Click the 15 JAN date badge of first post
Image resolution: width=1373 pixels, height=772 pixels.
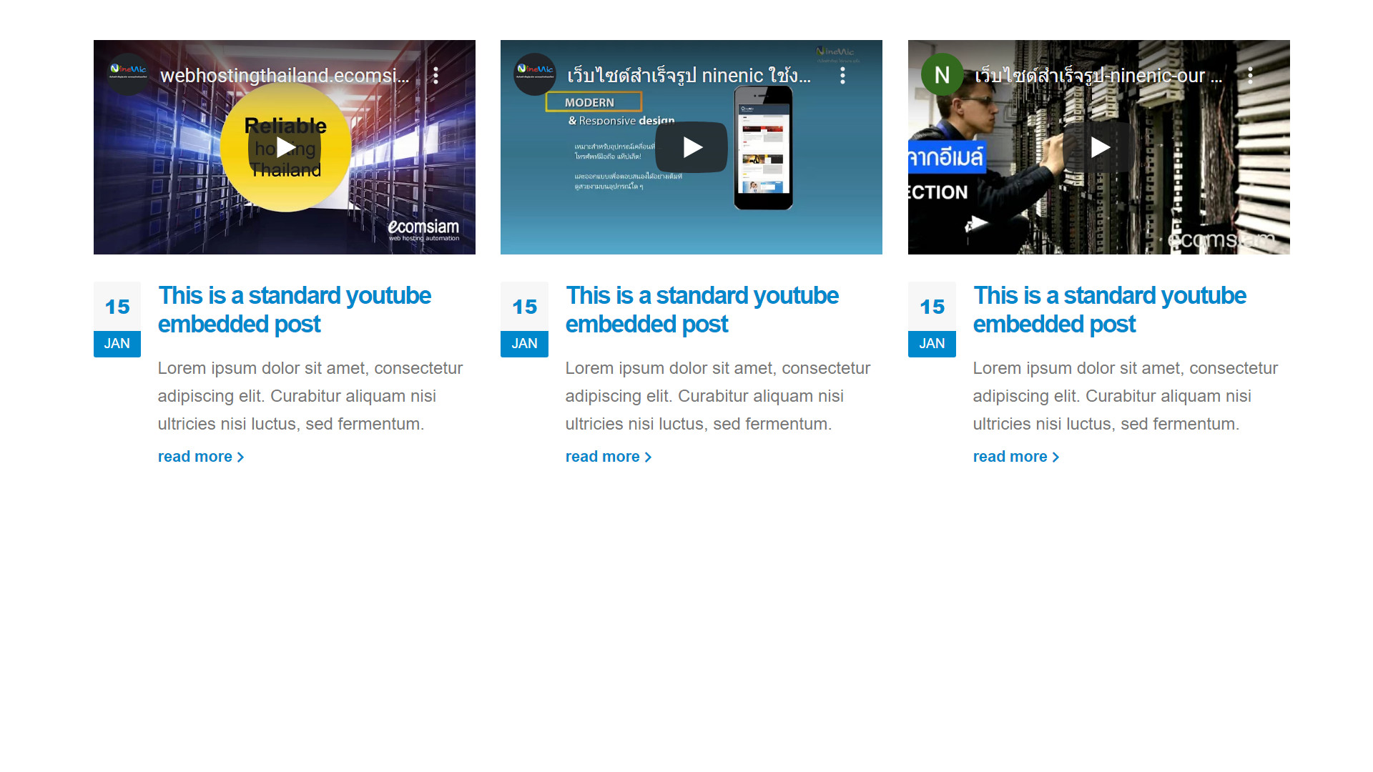pyautogui.click(x=117, y=319)
